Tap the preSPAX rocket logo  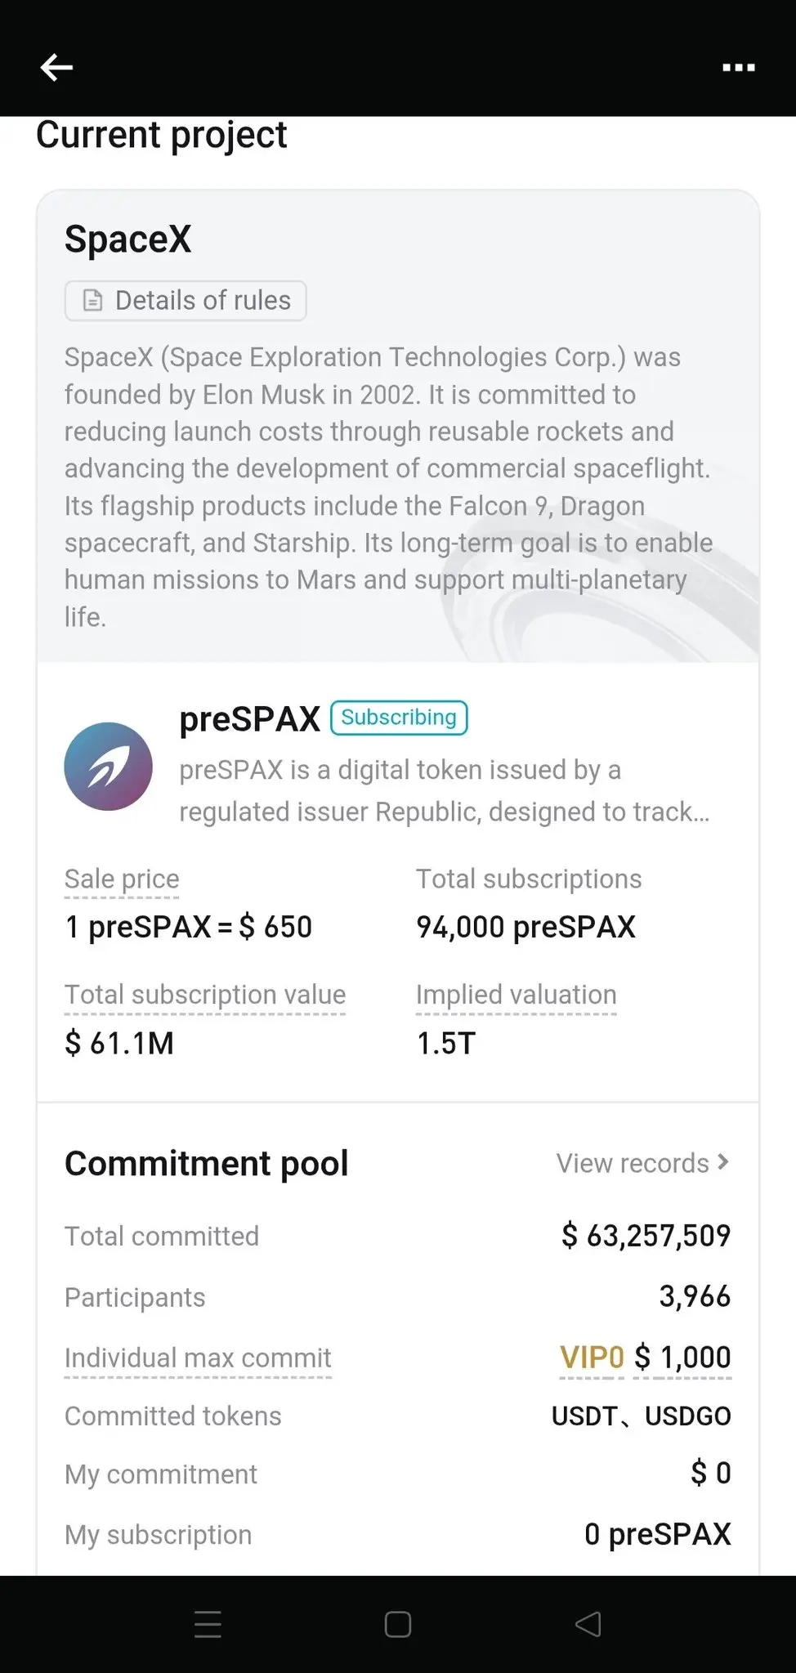pyautogui.click(x=109, y=767)
